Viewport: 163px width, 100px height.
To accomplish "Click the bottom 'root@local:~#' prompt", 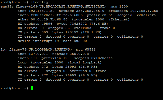I will click(x=15, y=88).
